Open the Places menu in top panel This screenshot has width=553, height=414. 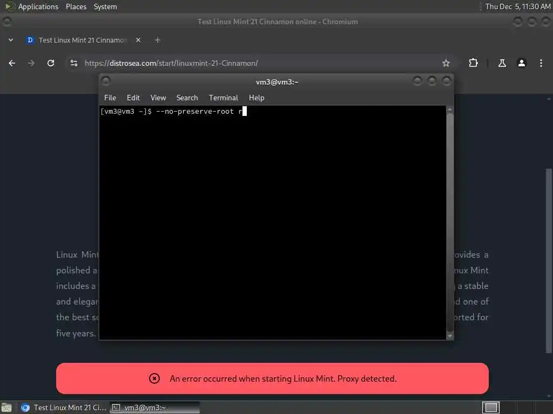[x=76, y=6]
